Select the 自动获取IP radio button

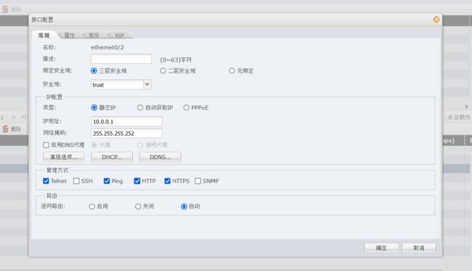point(140,108)
